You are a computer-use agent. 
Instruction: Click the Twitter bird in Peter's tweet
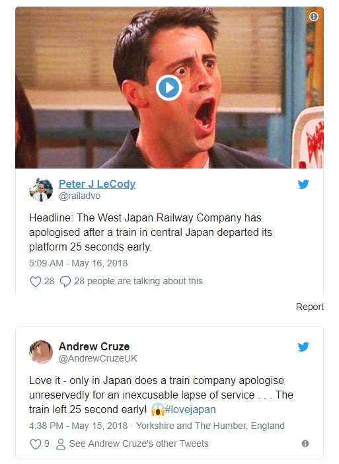tap(303, 184)
